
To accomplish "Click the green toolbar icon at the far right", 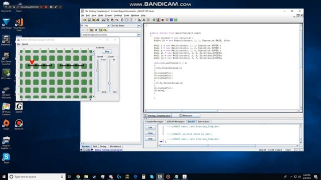I will (176, 20).
